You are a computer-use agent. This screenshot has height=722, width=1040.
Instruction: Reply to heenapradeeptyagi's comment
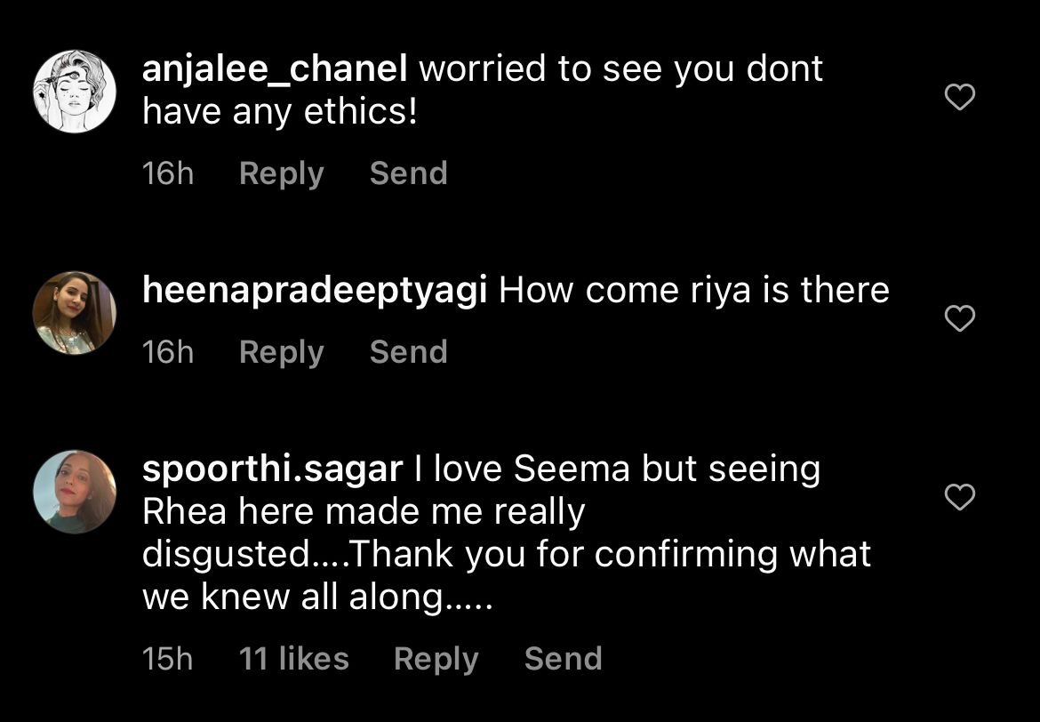281,352
